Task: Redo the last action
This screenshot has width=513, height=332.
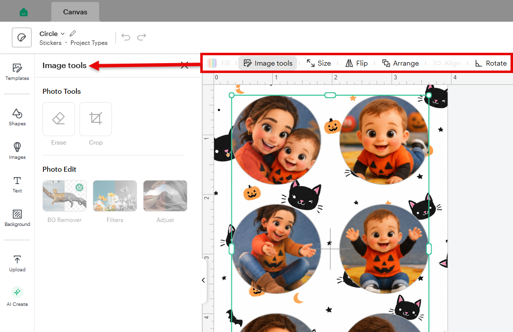Action: tap(142, 37)
